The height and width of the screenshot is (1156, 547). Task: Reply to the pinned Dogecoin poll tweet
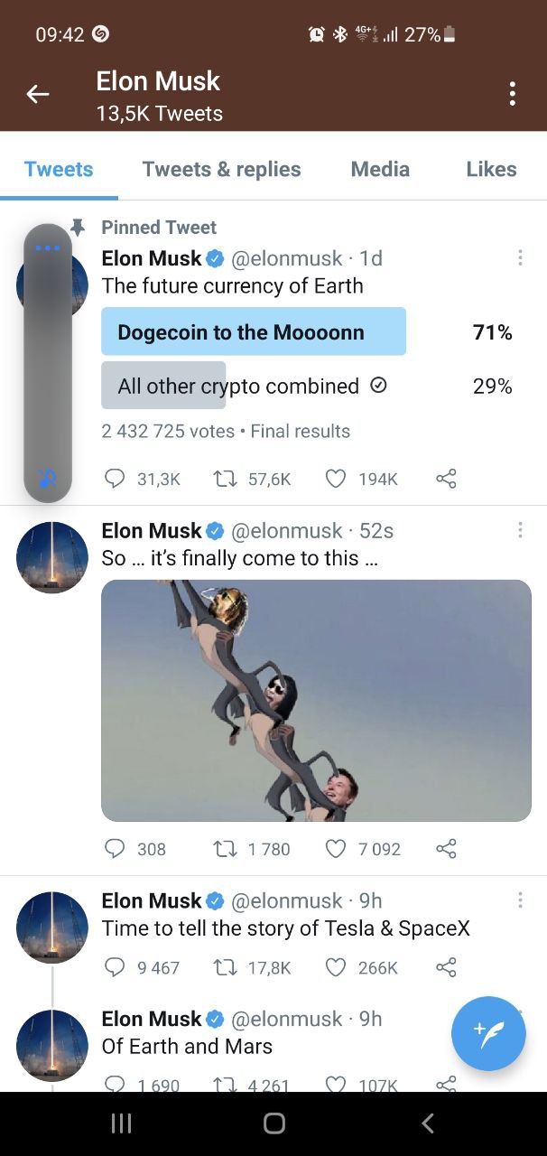[115, 479]
